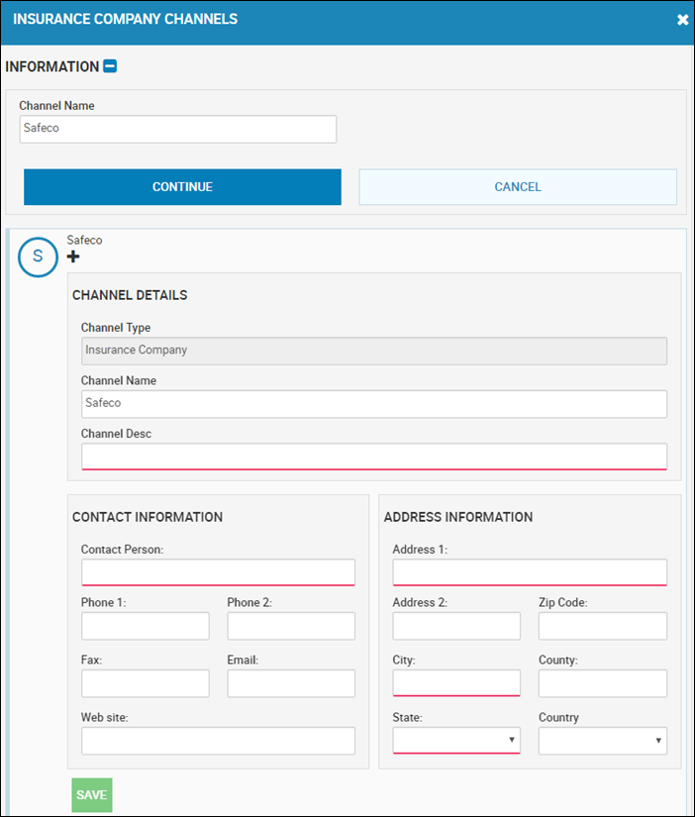This screenshot has width=695, height=817.
Task: Click the circular S avatar icon
Action: point(38,256)
